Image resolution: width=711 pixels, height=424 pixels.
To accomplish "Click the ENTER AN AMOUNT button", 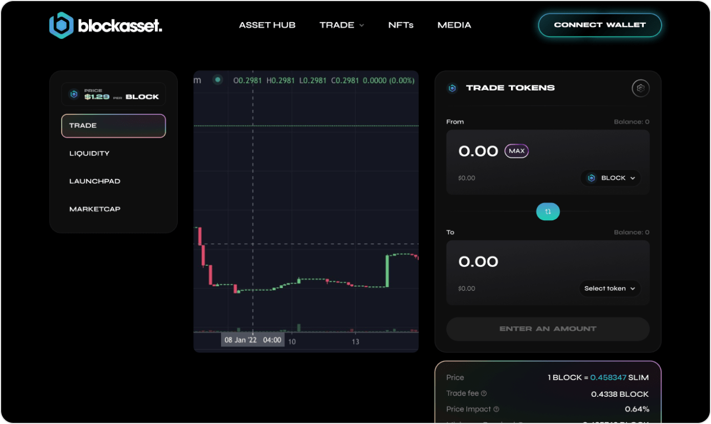I will click(x=548, y=329).
